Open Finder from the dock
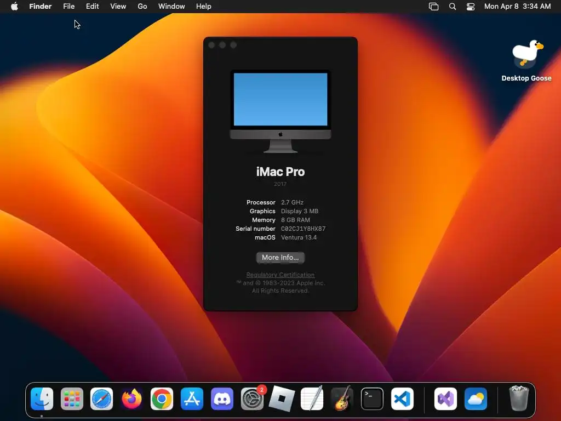The image size is (561, 421). click(42, 399)
